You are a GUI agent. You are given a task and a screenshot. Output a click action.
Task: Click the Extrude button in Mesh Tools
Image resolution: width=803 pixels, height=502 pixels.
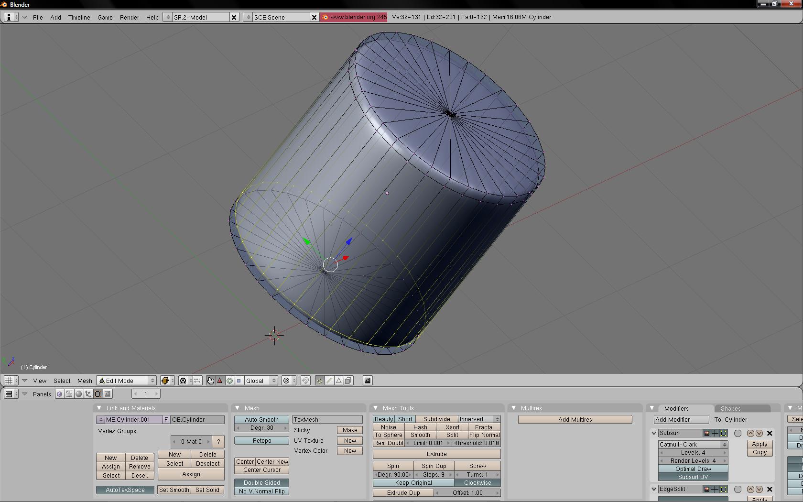pyautogui.click(x=436, y=454)
